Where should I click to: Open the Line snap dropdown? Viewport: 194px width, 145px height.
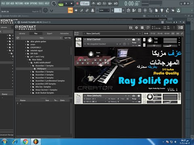click(104, 10)
